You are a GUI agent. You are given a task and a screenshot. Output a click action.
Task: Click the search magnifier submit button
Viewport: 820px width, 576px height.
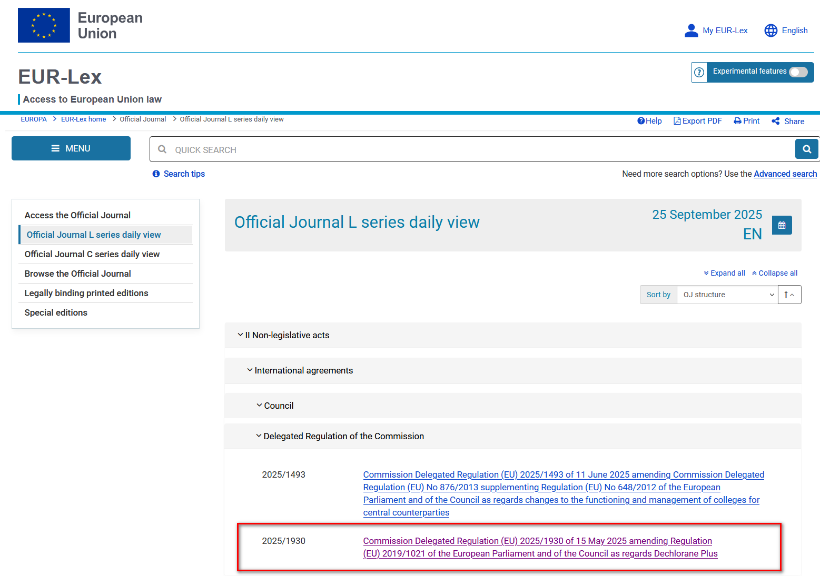click(x=807, y=149)
